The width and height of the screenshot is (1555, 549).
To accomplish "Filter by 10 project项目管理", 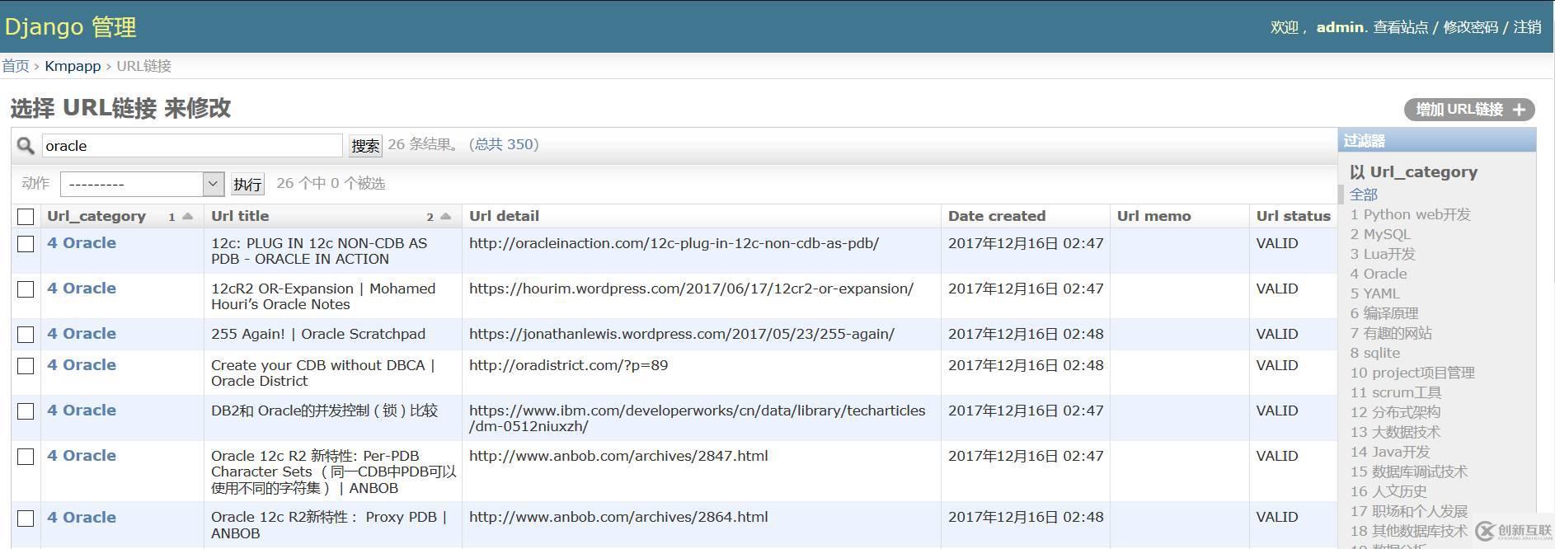I will coord(1412,373).
